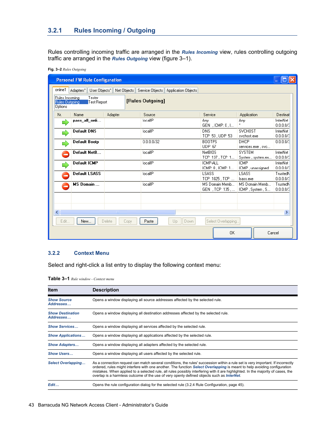Viewport: 326px width, 423px height.
Task: Confirm with the OK button
Action: [232, 233]
